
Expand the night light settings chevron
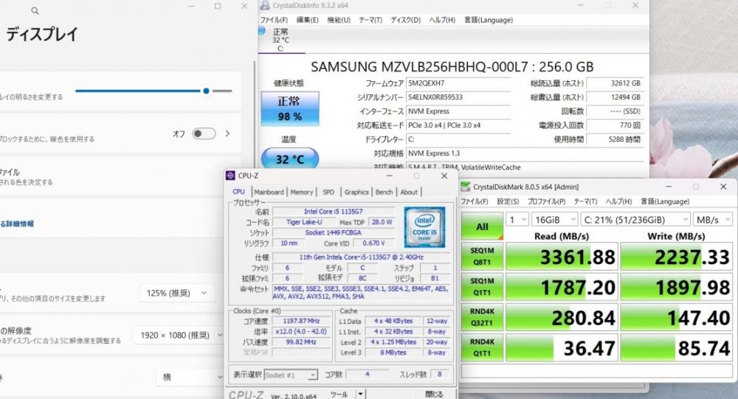(227, 133)
